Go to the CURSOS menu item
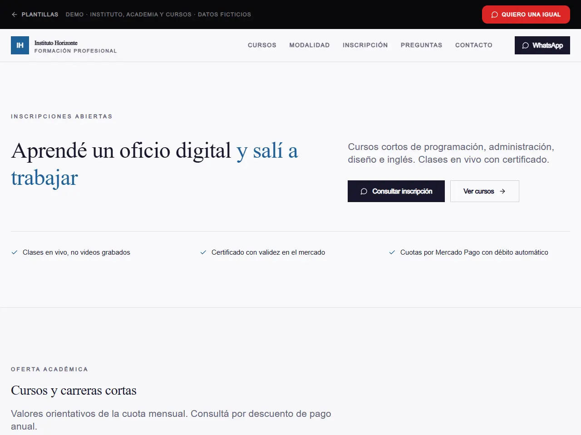Viewport: 581px width, 435px height. [x=262, y=45]
